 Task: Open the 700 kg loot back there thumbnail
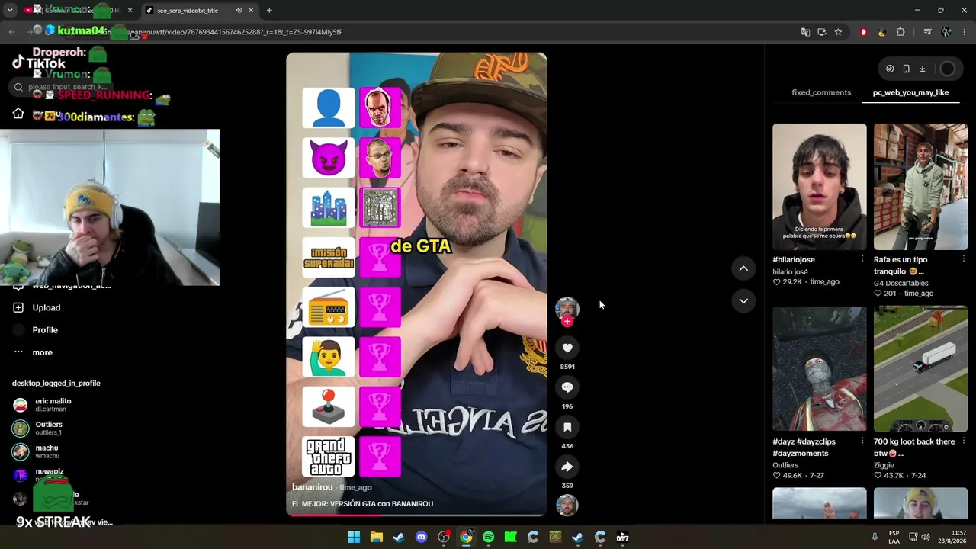(920, 369)
